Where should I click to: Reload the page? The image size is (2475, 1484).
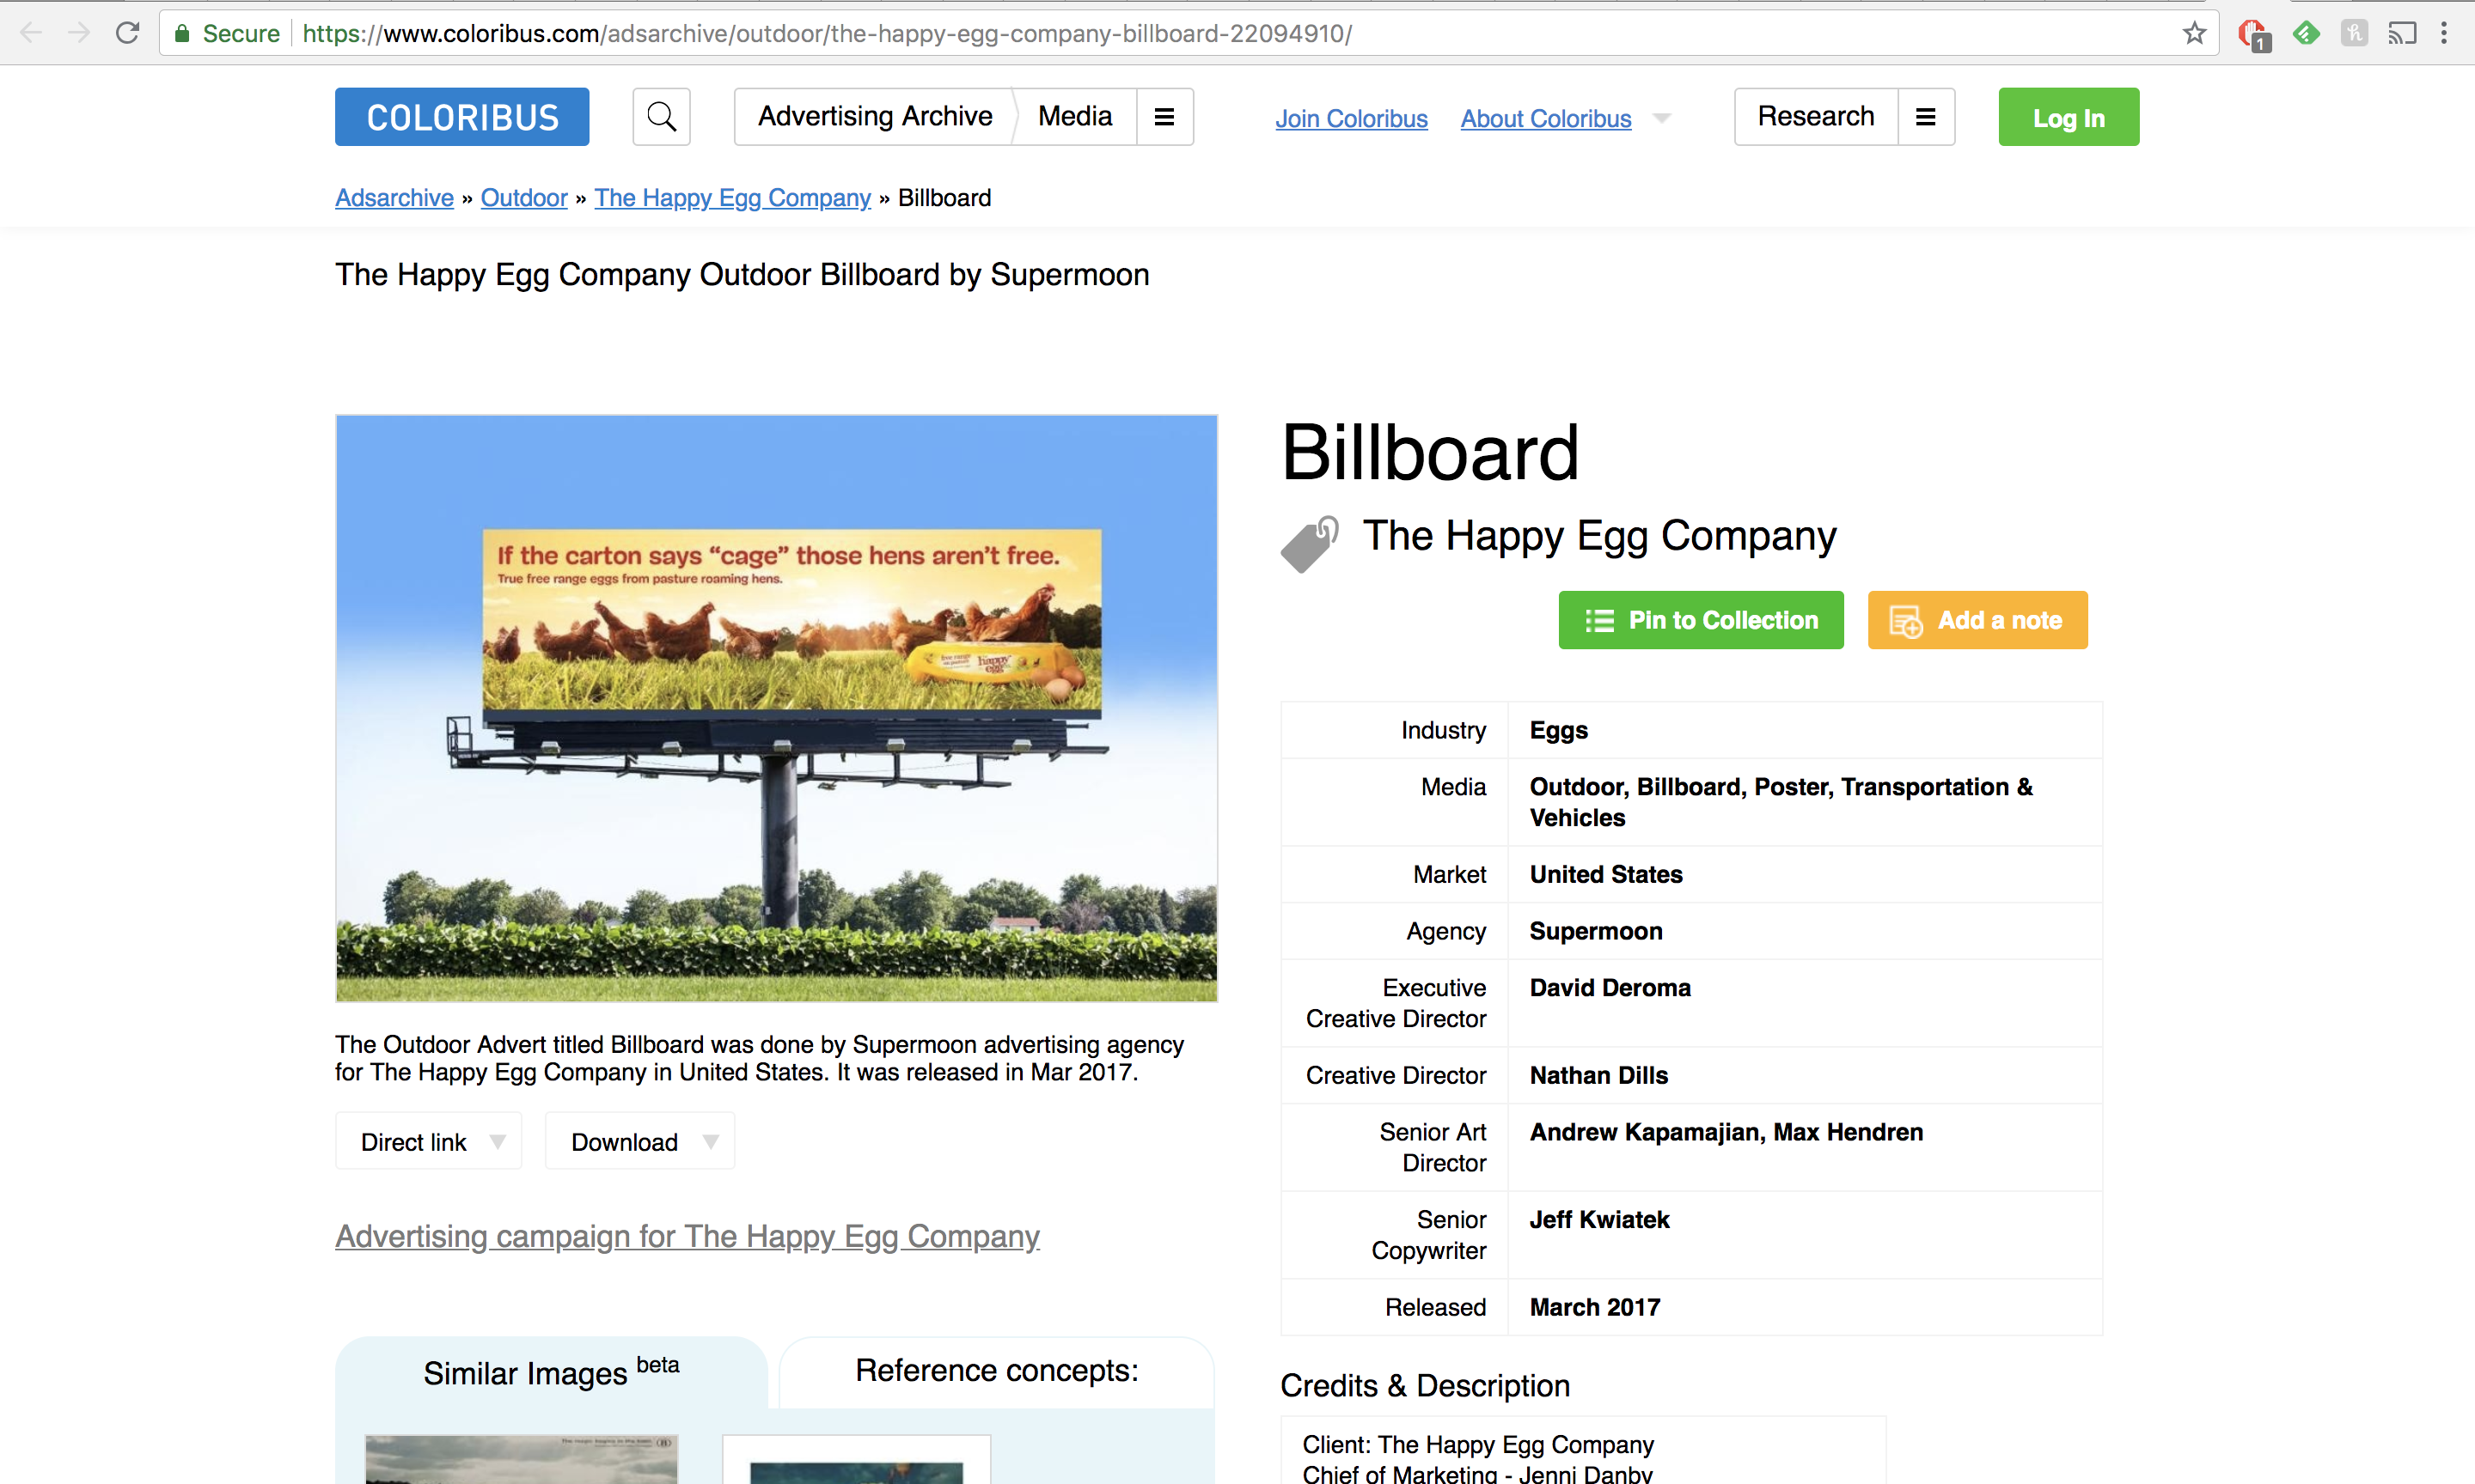127,33
